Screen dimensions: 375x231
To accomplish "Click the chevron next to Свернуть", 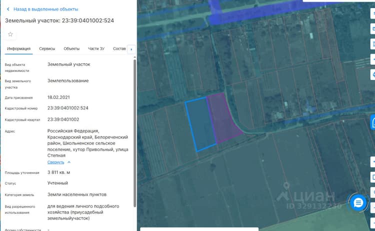I will point(69,162).
